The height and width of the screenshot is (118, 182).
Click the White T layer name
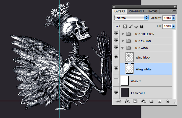(x=136, y=81)
